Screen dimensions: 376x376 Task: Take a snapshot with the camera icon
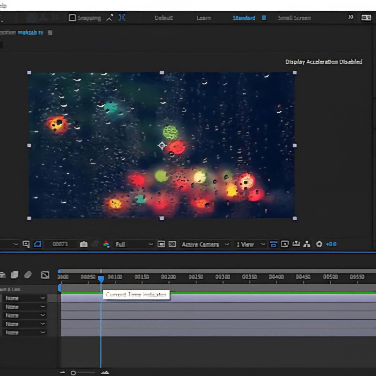pyautogui.click(x=84, y=244)
